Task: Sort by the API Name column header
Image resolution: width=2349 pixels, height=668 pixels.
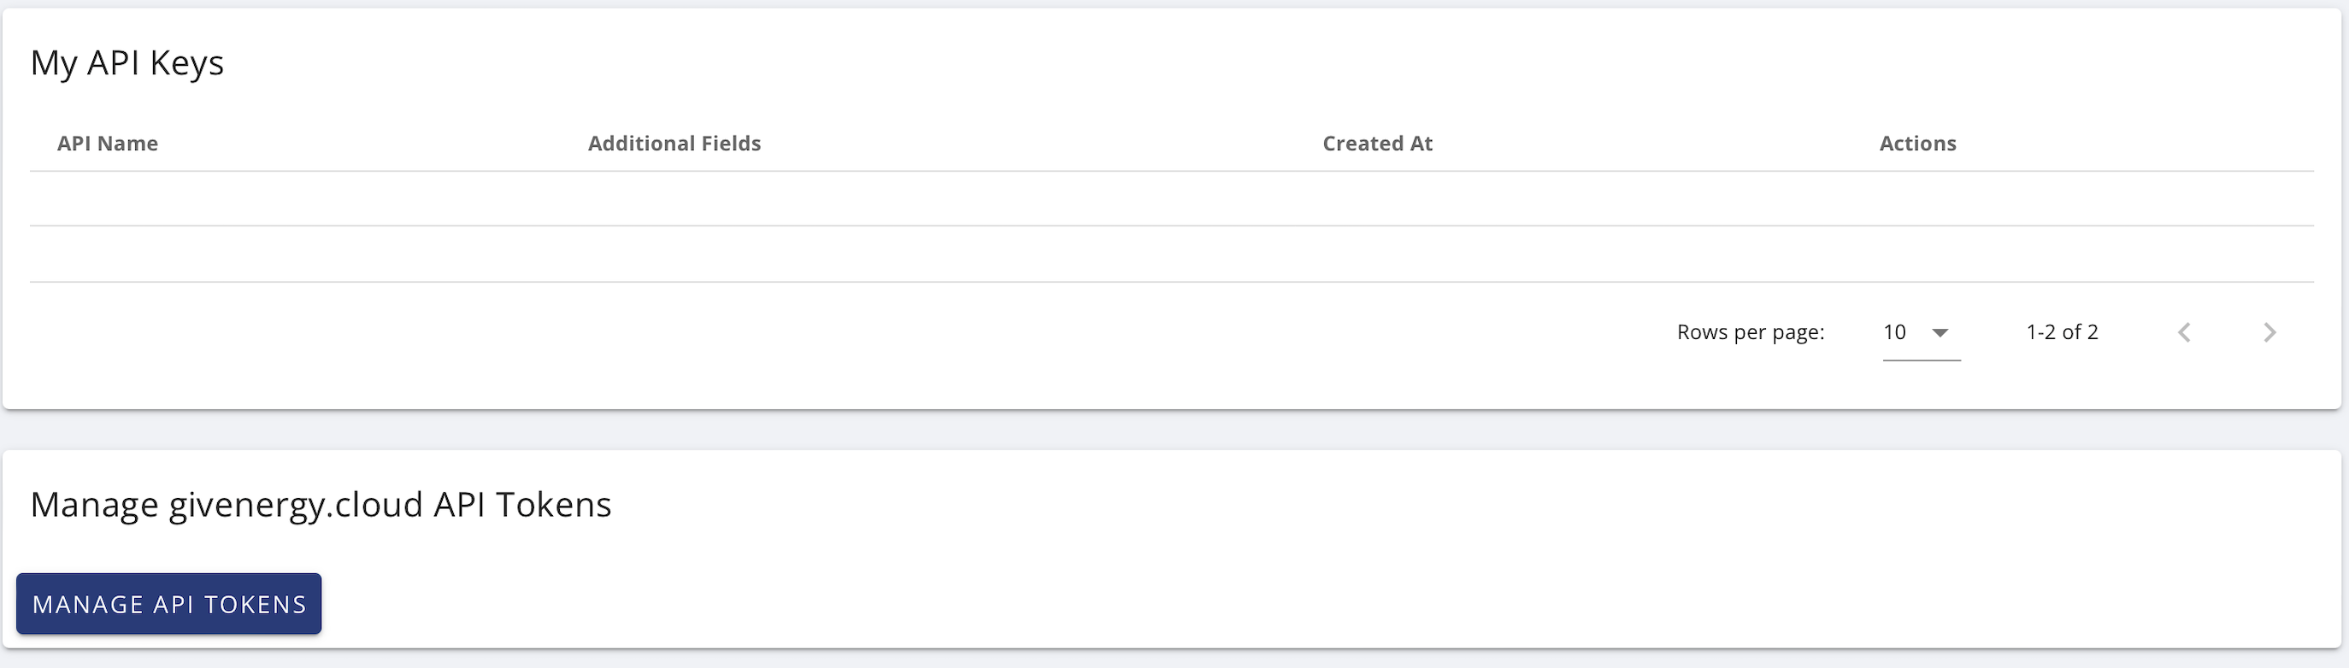Action: tap(108, 143)
